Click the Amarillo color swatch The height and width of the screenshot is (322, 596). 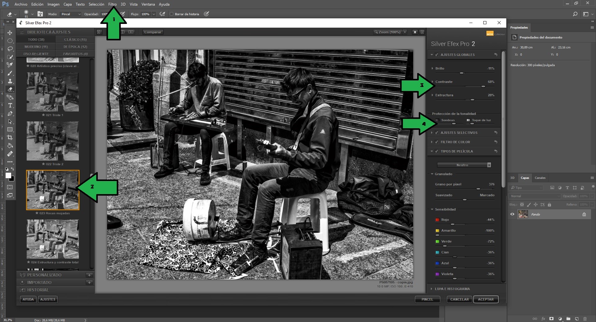point(437,230)
